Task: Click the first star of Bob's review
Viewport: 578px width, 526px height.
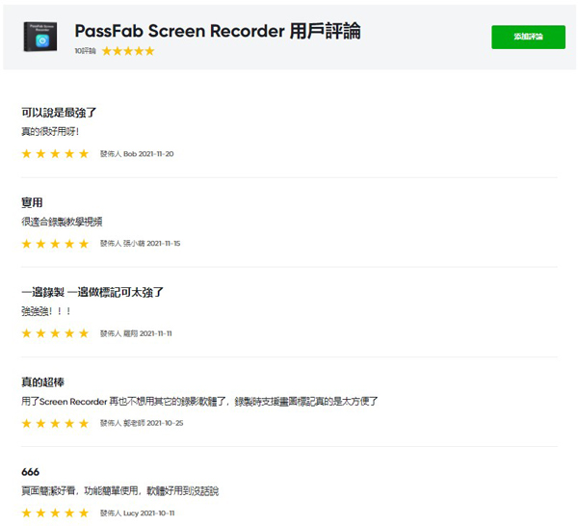Action: point(26,154)
